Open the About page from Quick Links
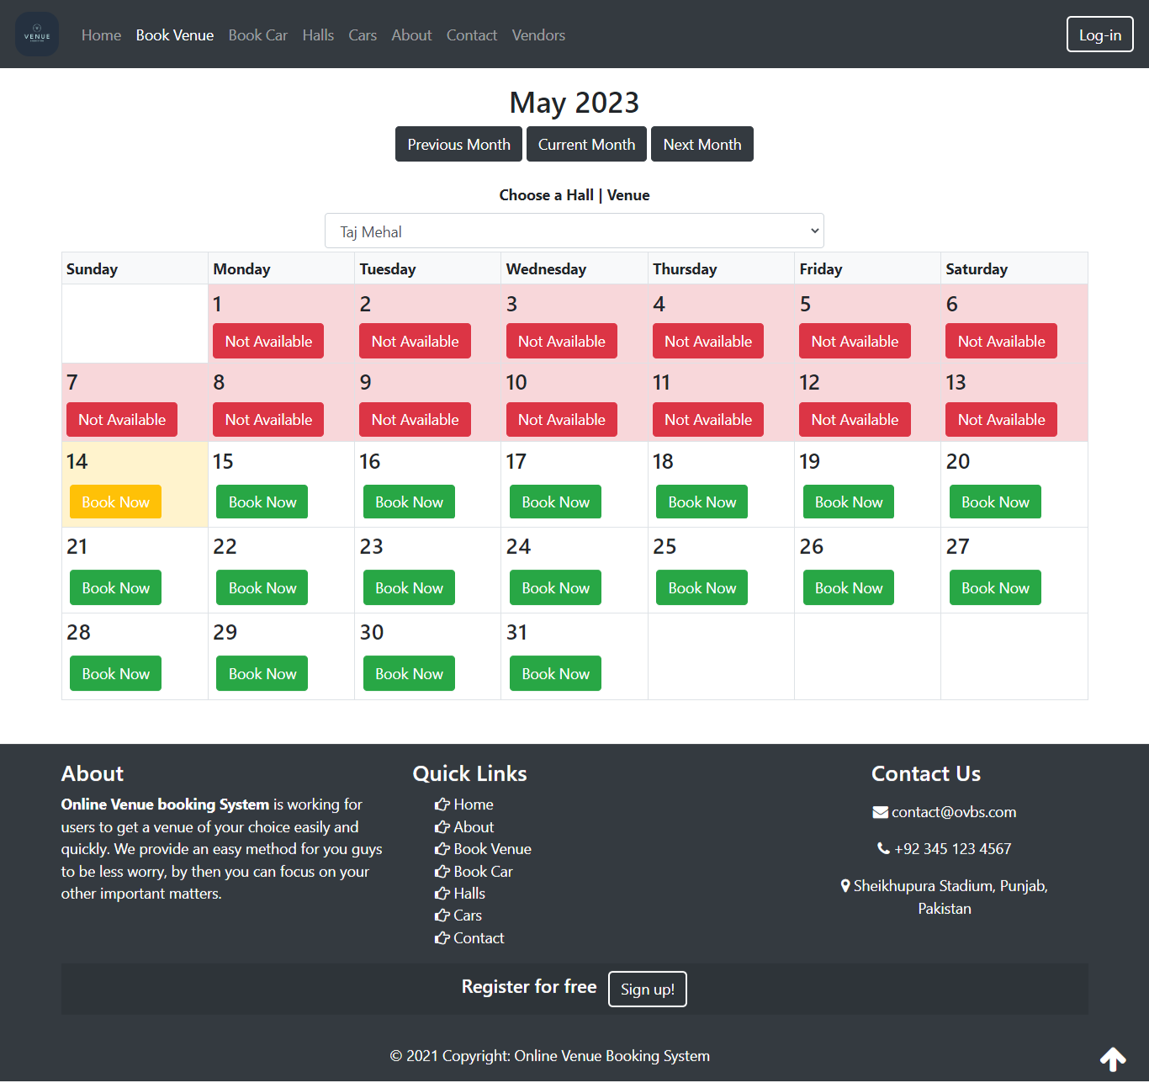The image size is (1149, 1083). point(472,826)
